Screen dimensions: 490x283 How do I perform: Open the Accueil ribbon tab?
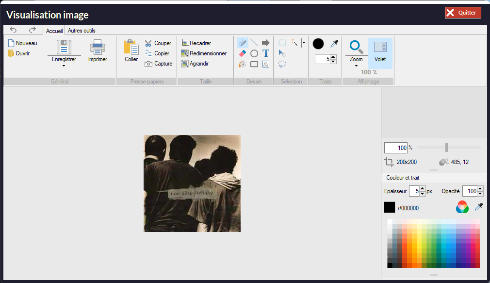point(54,31)
